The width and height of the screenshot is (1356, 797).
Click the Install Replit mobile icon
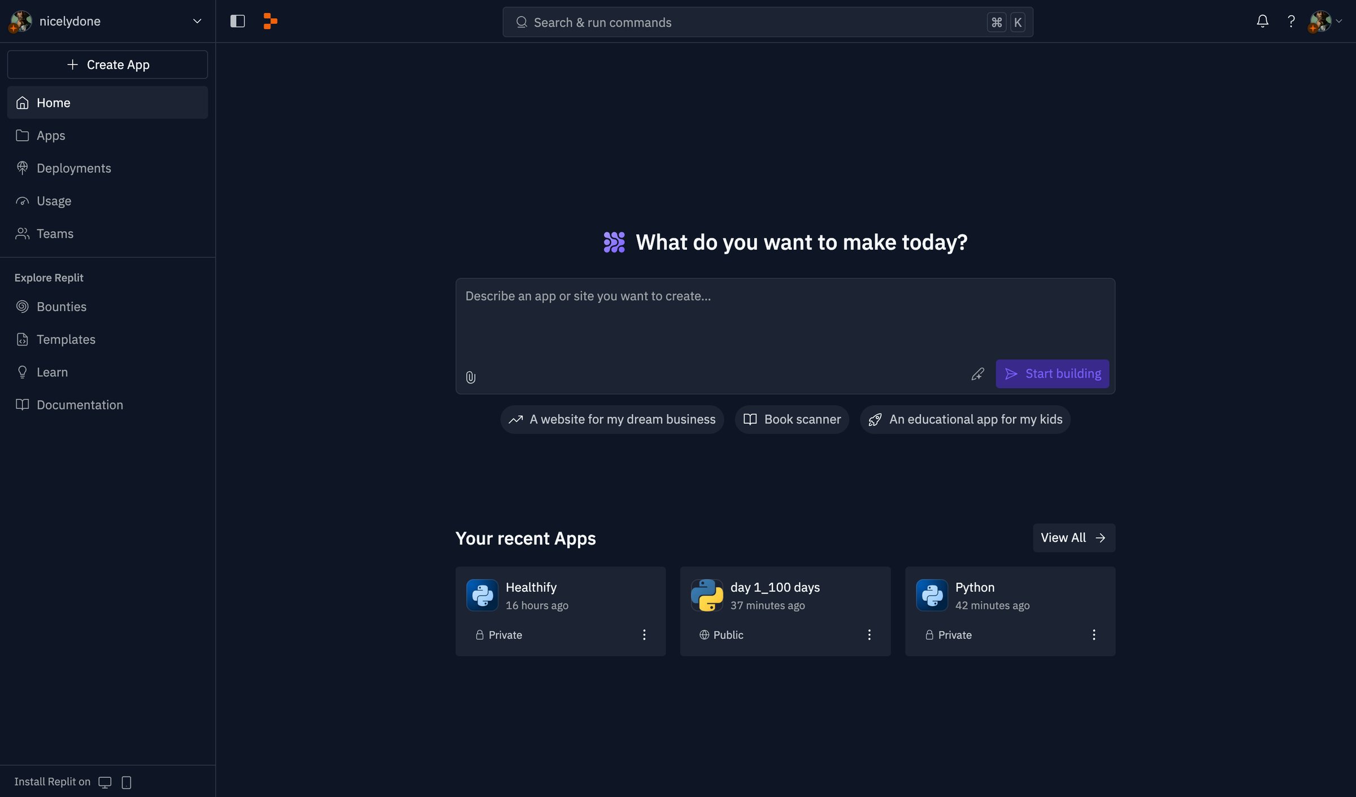coord(127,782)
